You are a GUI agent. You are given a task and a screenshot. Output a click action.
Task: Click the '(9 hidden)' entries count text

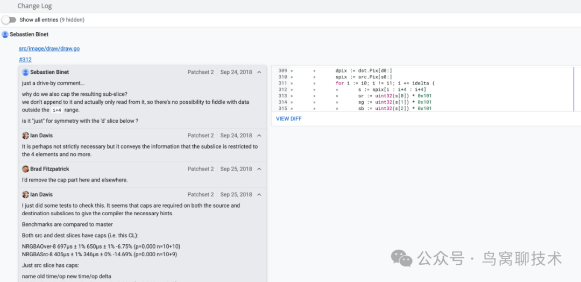click(72, 19)
